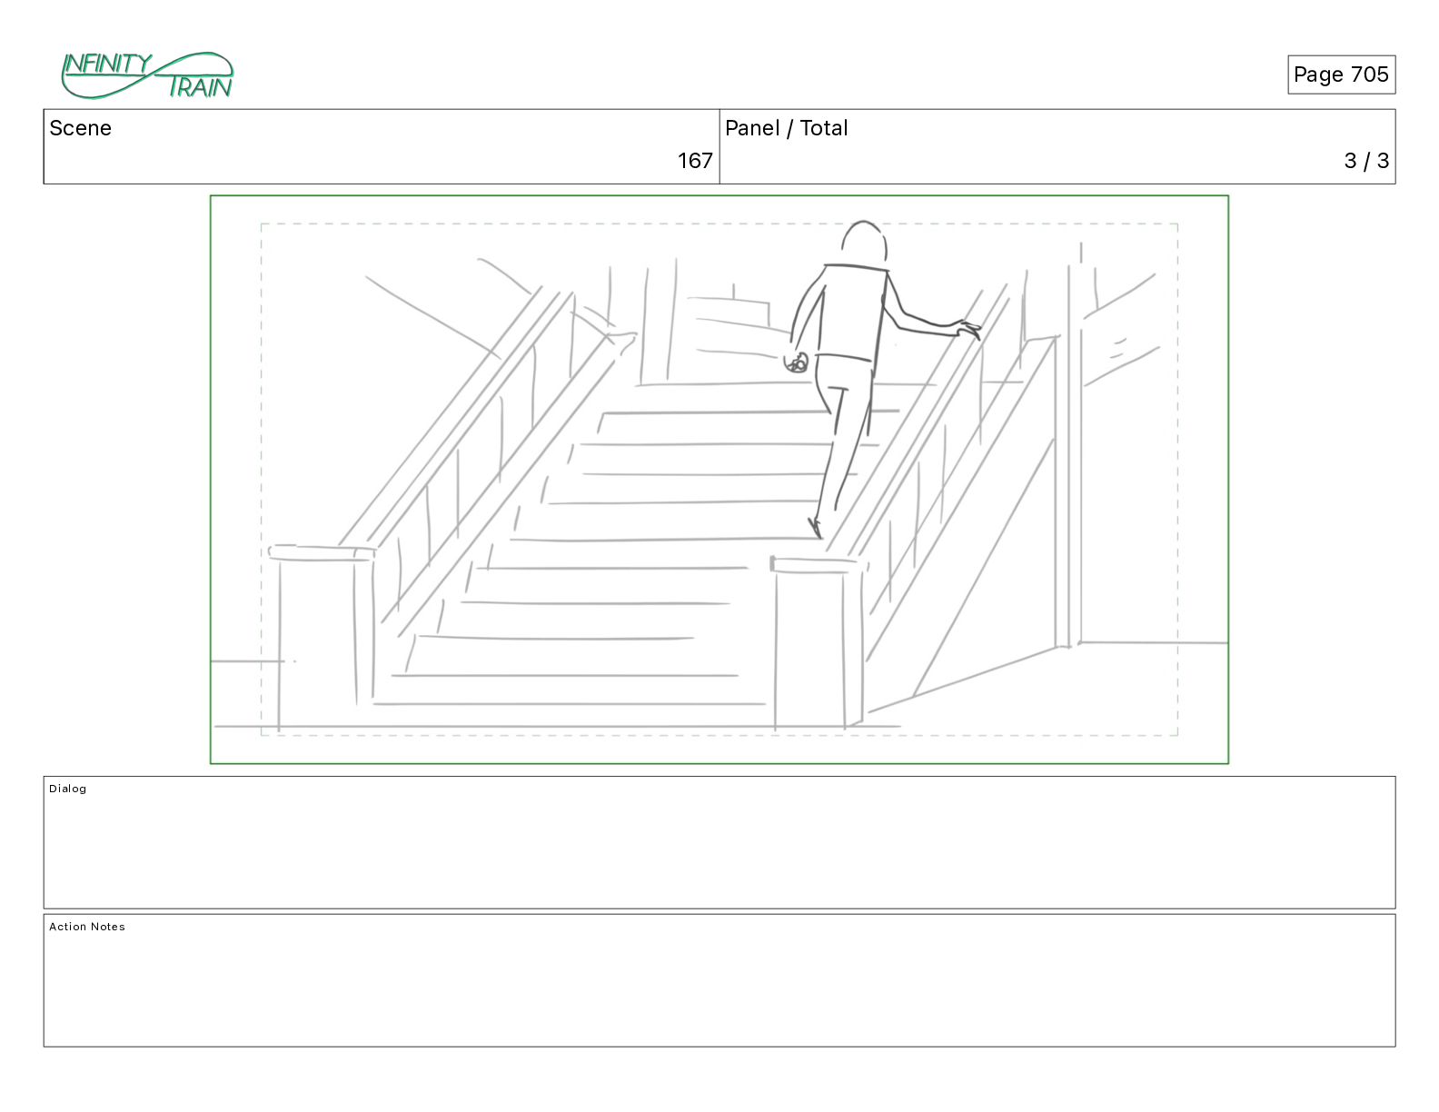Image resolution: width=1439 pixels, height=1112 pixels.
Task: Click scene number 167
Action: [x=695, y=161]
